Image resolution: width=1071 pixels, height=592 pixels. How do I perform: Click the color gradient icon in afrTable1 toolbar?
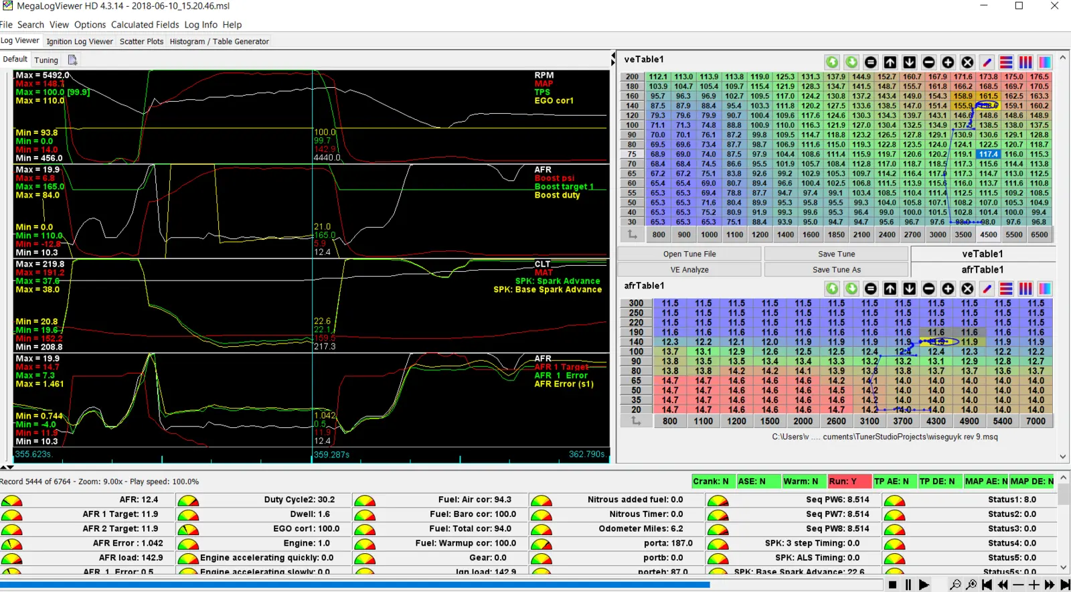click(x=1045, y=289)
